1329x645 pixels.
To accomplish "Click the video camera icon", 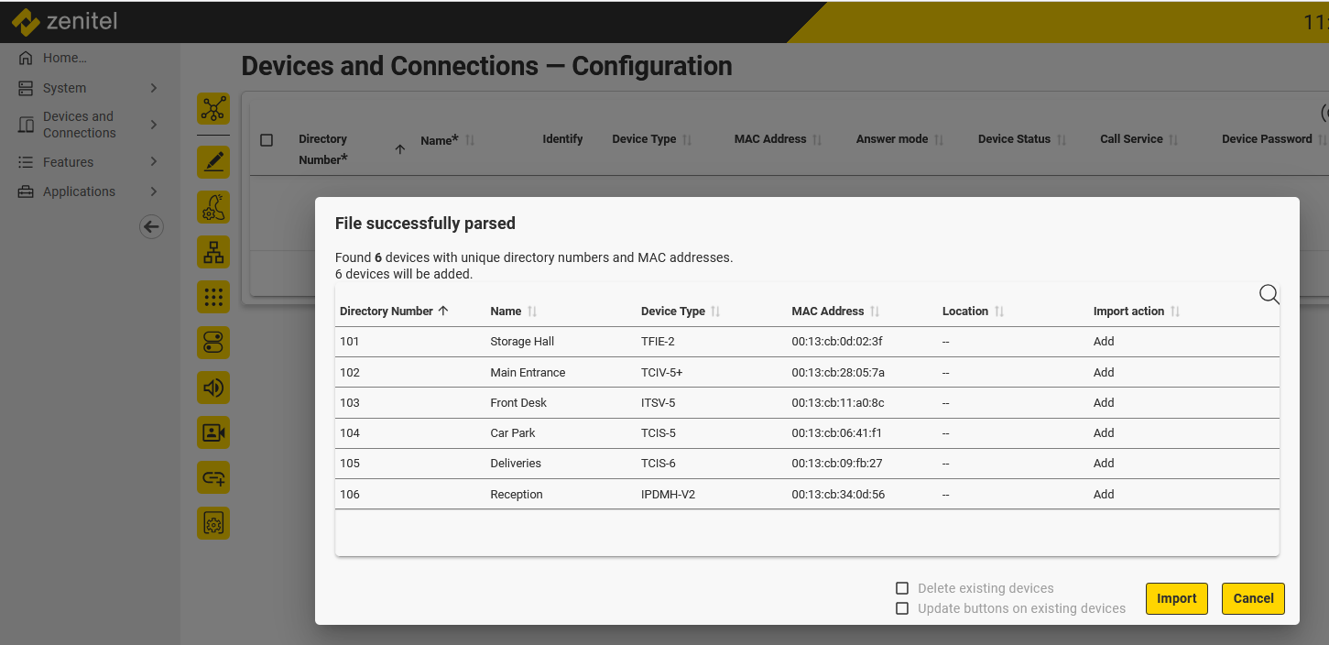I will (x=213, y=432).
